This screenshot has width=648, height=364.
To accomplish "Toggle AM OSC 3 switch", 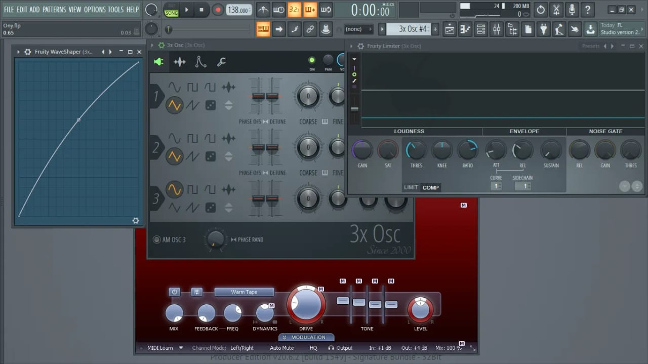I will point(157,239).
